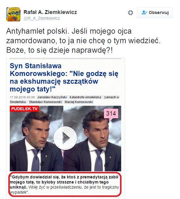Viewport: 180px width, 199px height.
Task: Select the zamach w Smoleńsku tag
Action: point(111,97)
